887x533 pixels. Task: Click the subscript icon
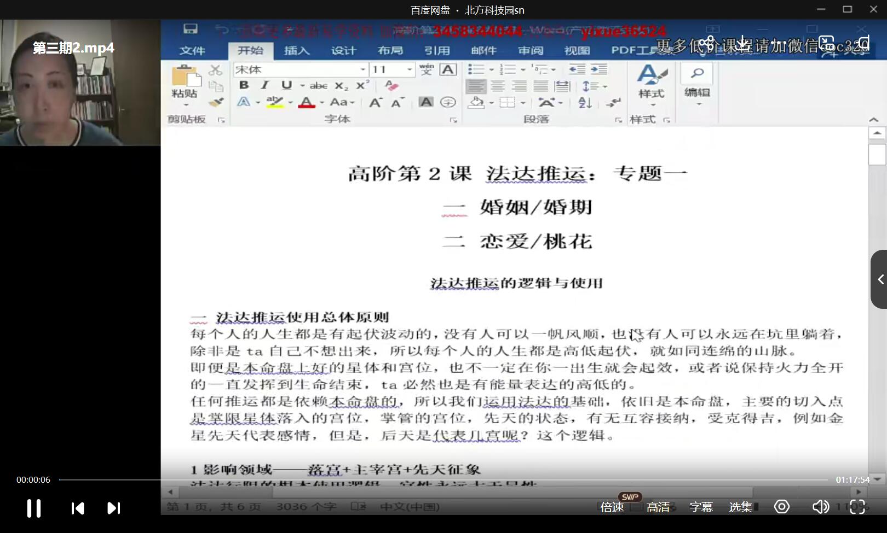[342, 85]
